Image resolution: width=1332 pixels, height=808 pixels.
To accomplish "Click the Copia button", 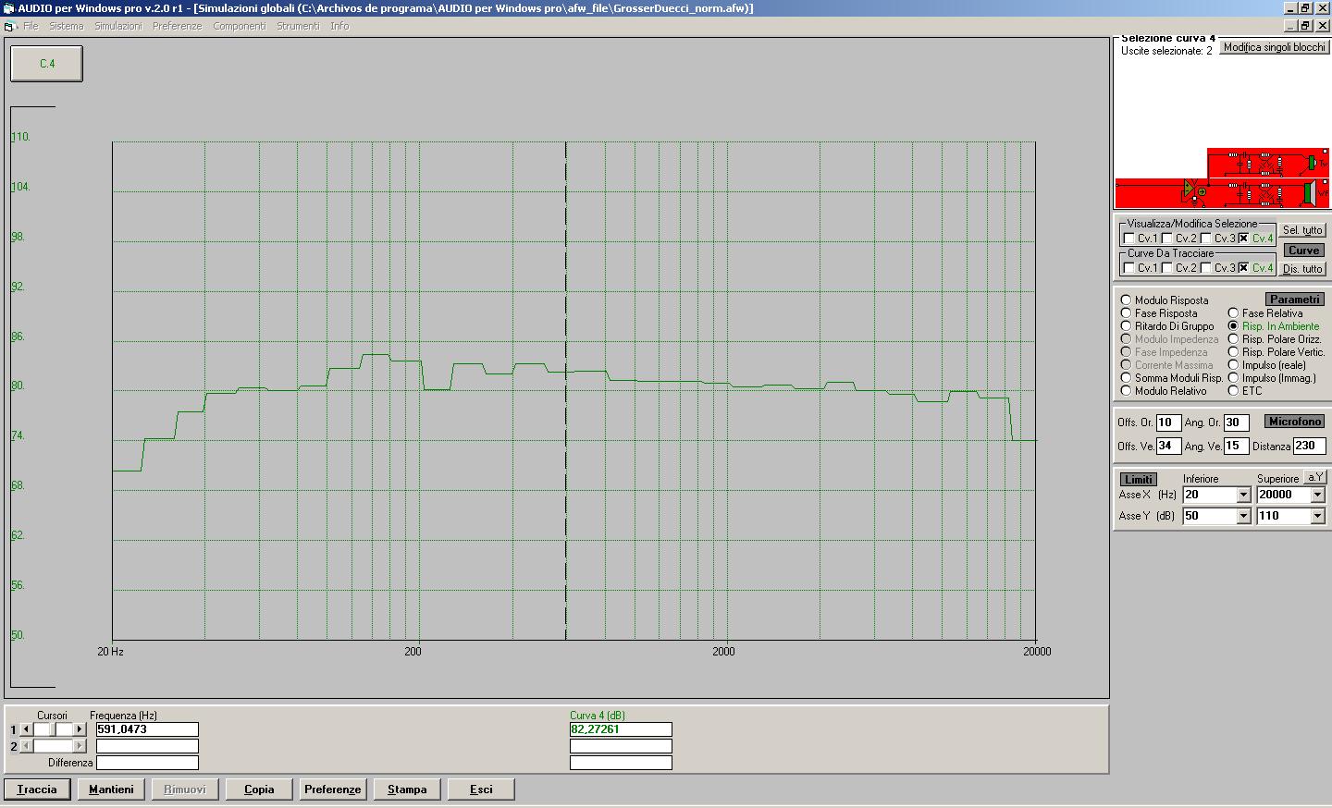I will click(259, 790).
